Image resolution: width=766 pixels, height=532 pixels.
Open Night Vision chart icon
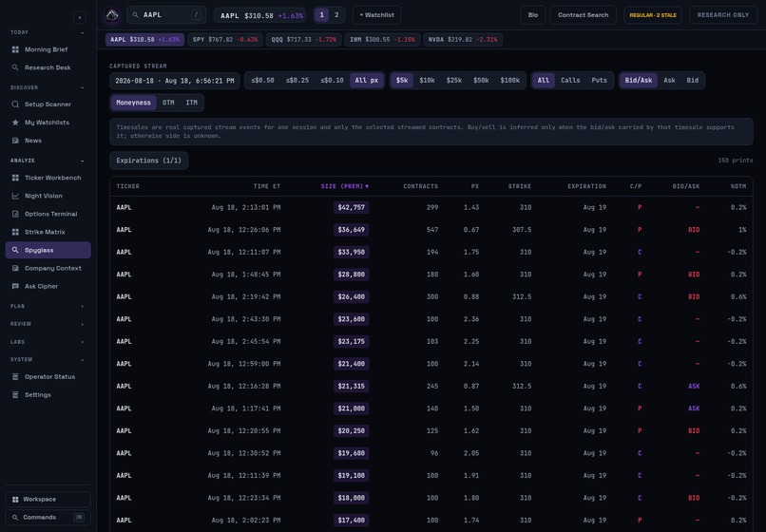15,196
